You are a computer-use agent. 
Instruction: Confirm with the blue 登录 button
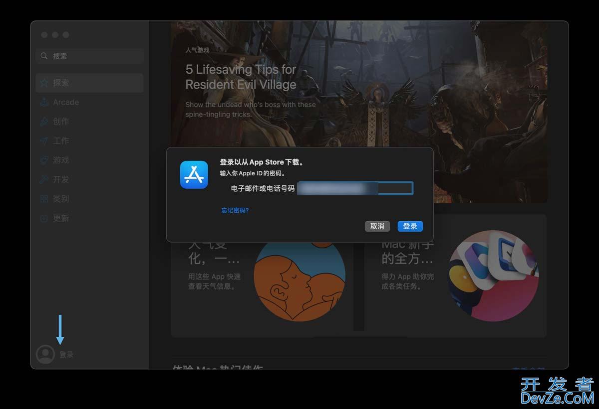410,226
